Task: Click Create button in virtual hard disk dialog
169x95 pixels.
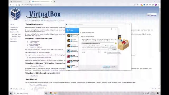Action: pyautogui.click(x=106, y=67)
